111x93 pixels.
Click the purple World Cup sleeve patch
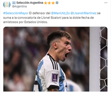pyautogui.click(x=55, y=78)
